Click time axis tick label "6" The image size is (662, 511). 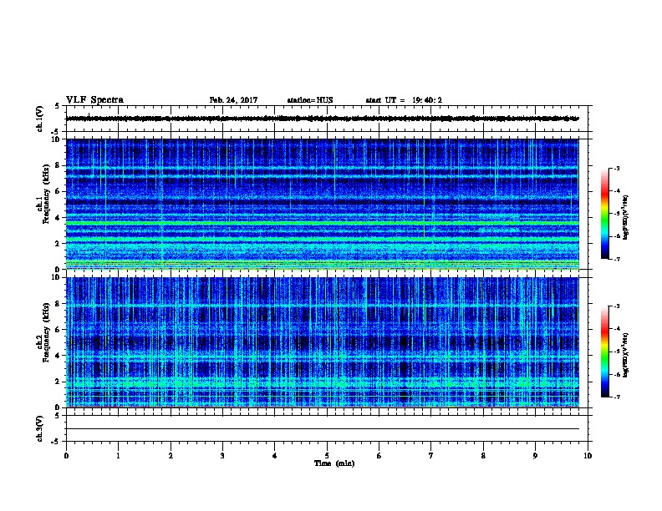coord(379,456)
